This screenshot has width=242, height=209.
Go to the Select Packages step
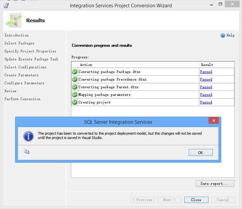click(19, 43)
